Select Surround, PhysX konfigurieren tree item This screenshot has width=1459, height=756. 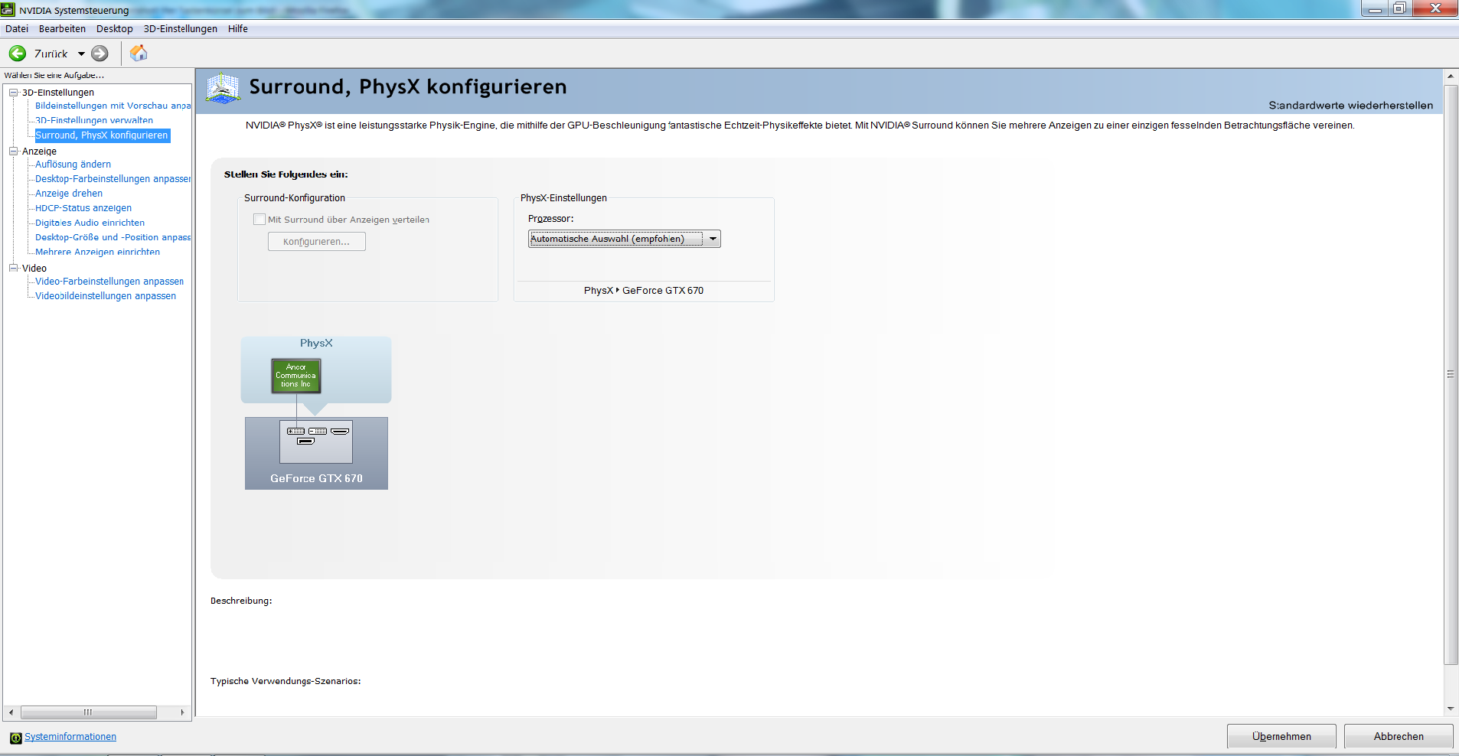point(102,135)
